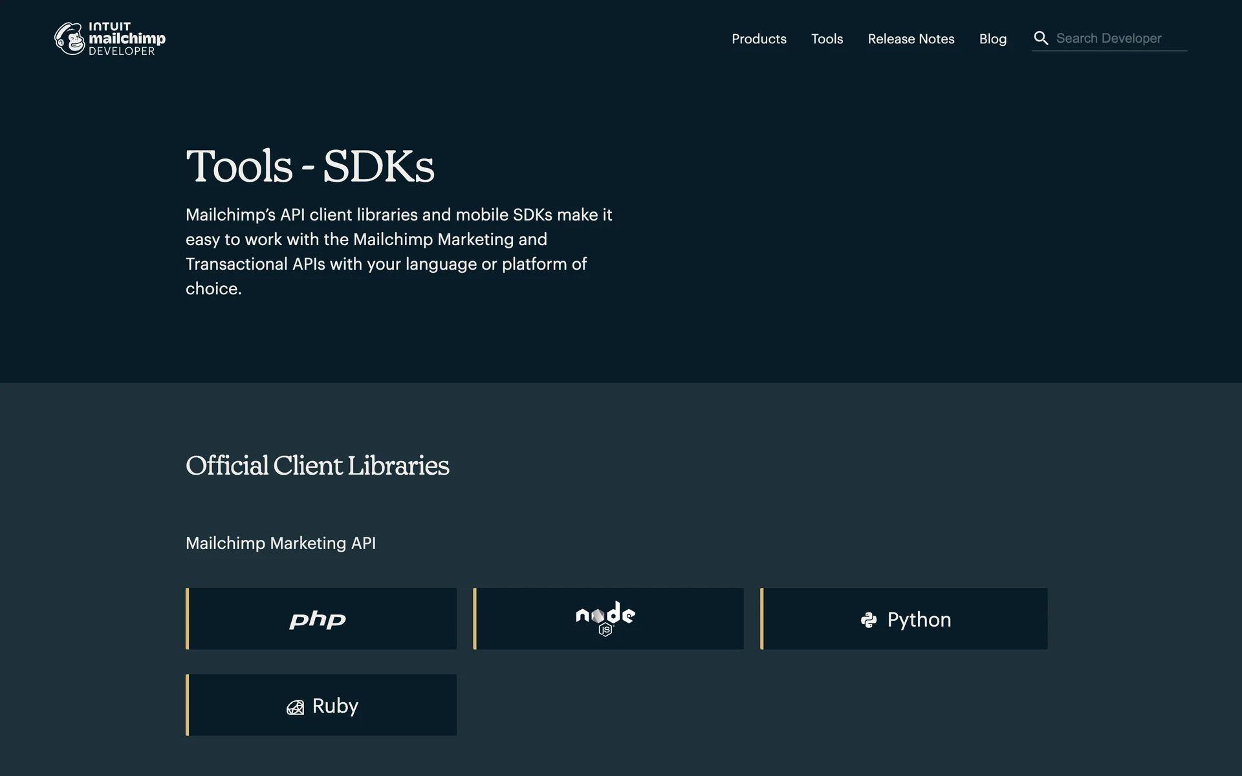Open the Products menu
Viewport: 1242px width, 776px height.
[x=759, y=39]
